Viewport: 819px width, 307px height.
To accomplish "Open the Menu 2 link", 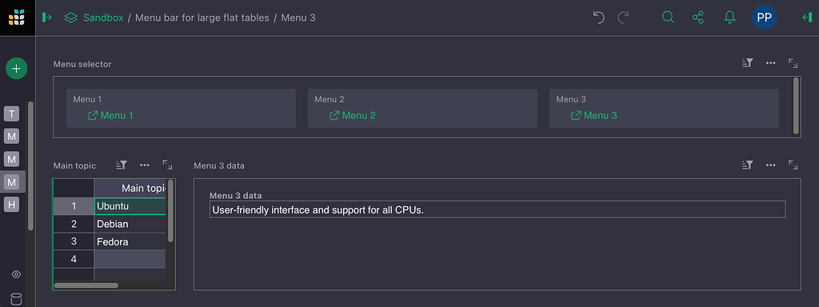I will pyautogui.click(x=353, y=115).
